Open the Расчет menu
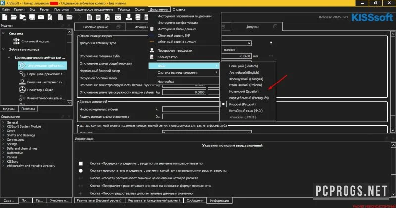Viewport: 396px width, 208px height. point(45,9)
